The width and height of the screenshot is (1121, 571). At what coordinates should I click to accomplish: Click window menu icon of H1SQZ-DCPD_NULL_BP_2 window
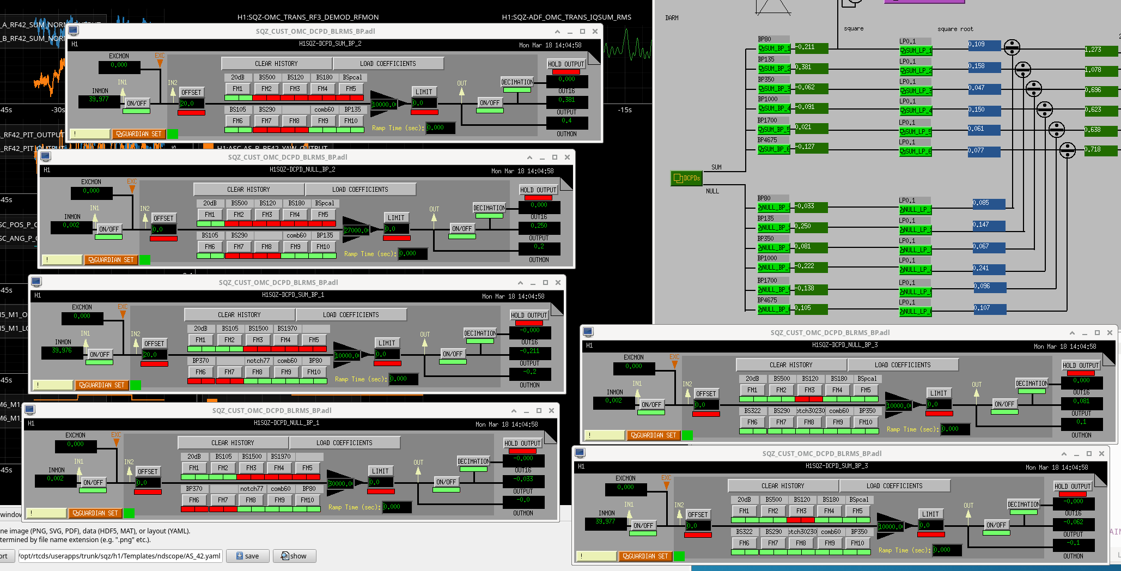tap(46, 157)
